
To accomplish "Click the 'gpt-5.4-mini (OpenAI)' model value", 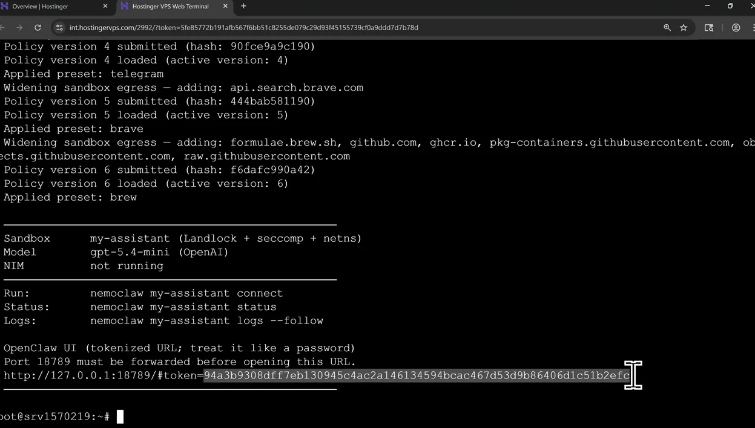I will [159, 252].
